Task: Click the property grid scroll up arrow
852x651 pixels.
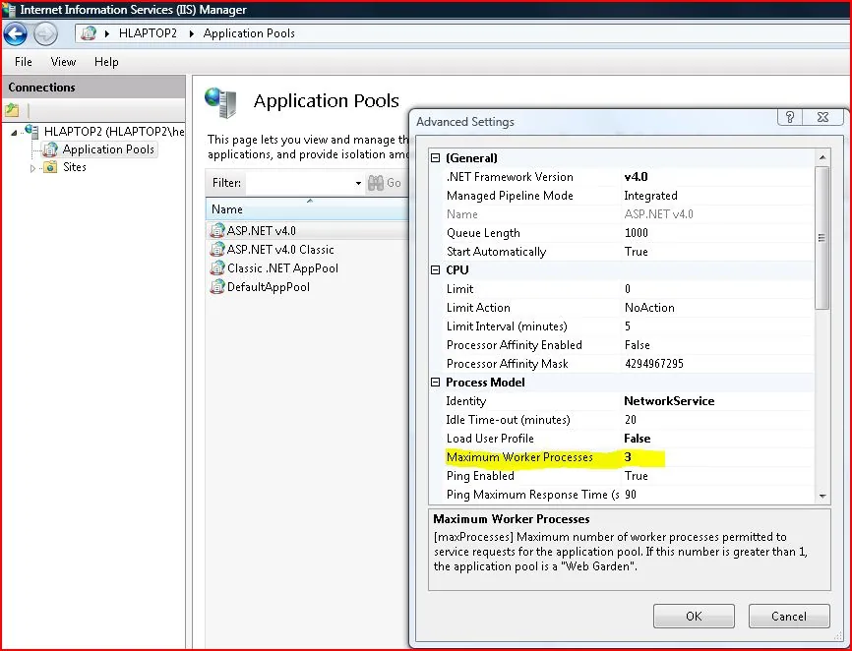Action: [822, 157]
